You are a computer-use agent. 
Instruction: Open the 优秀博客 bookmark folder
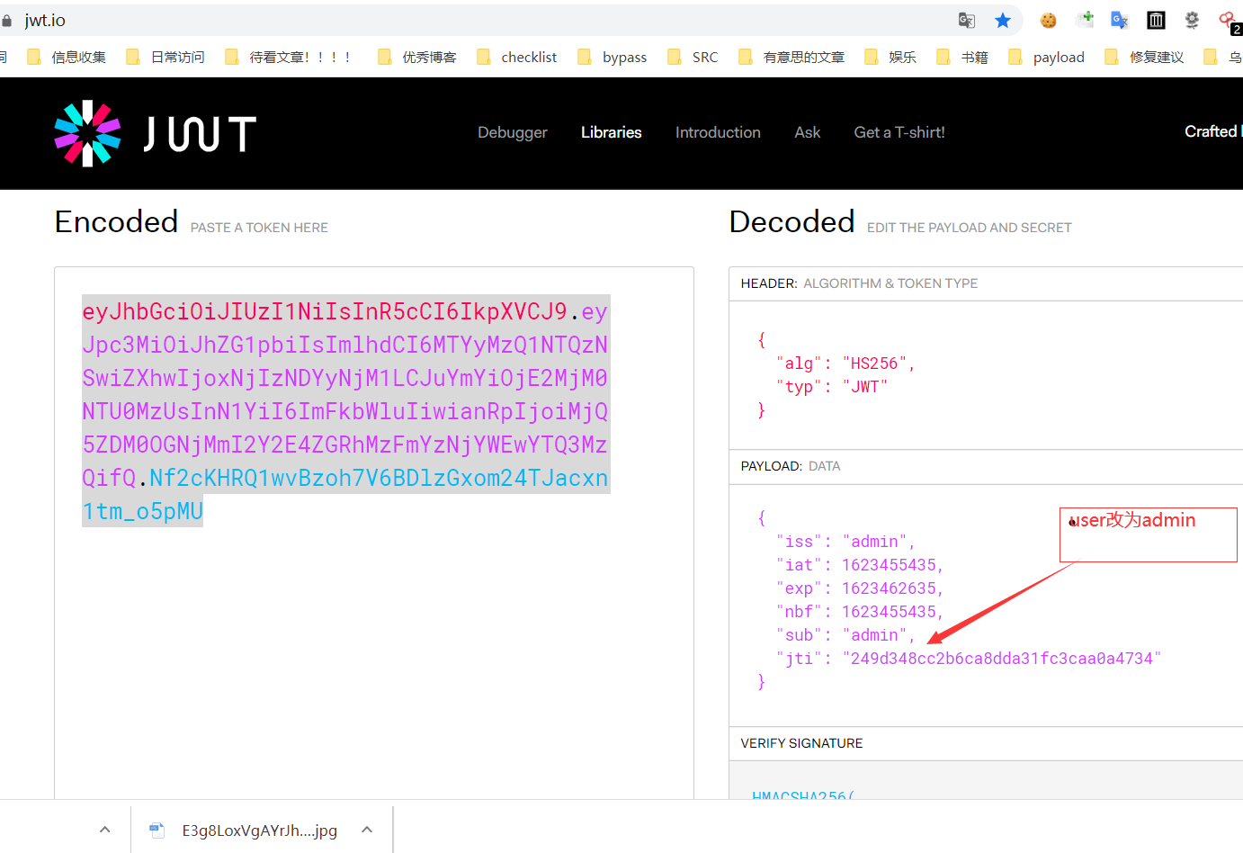pos(417,57)
